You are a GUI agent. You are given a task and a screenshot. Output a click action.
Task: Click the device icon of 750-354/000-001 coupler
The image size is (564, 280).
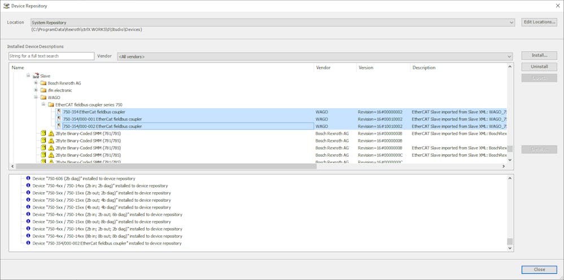[x=59, y=119]
